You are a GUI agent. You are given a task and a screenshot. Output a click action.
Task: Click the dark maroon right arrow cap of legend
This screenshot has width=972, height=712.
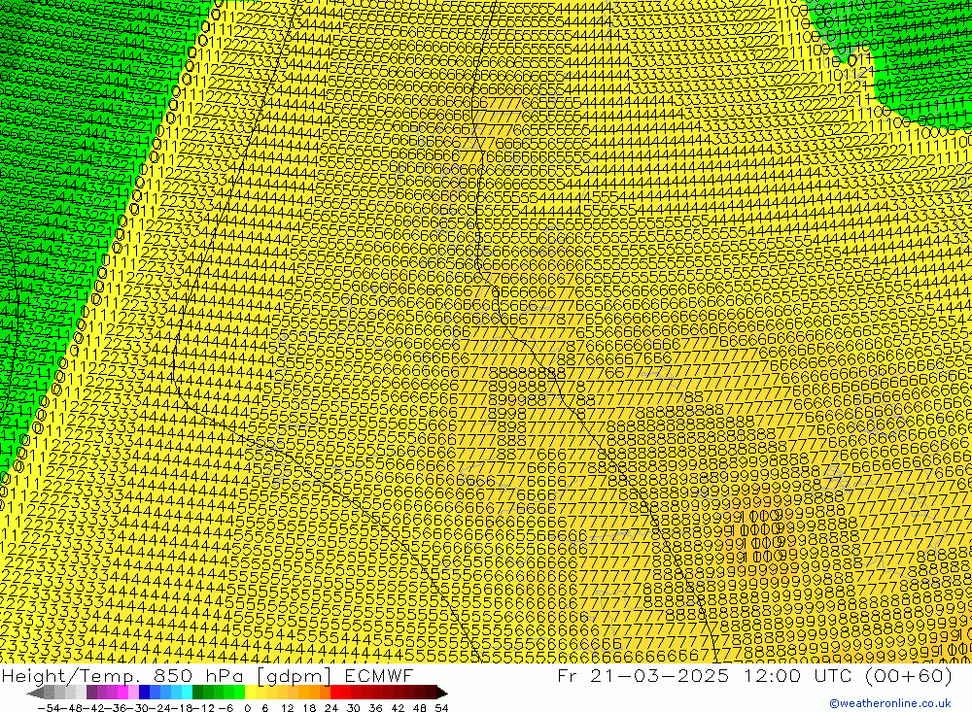click(x=442, y=694)
